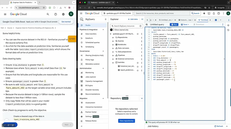The width and height of the screenshot is (231, 129).
Task: Open more options in query editor toolbar
Action: [x=223, y=25]
